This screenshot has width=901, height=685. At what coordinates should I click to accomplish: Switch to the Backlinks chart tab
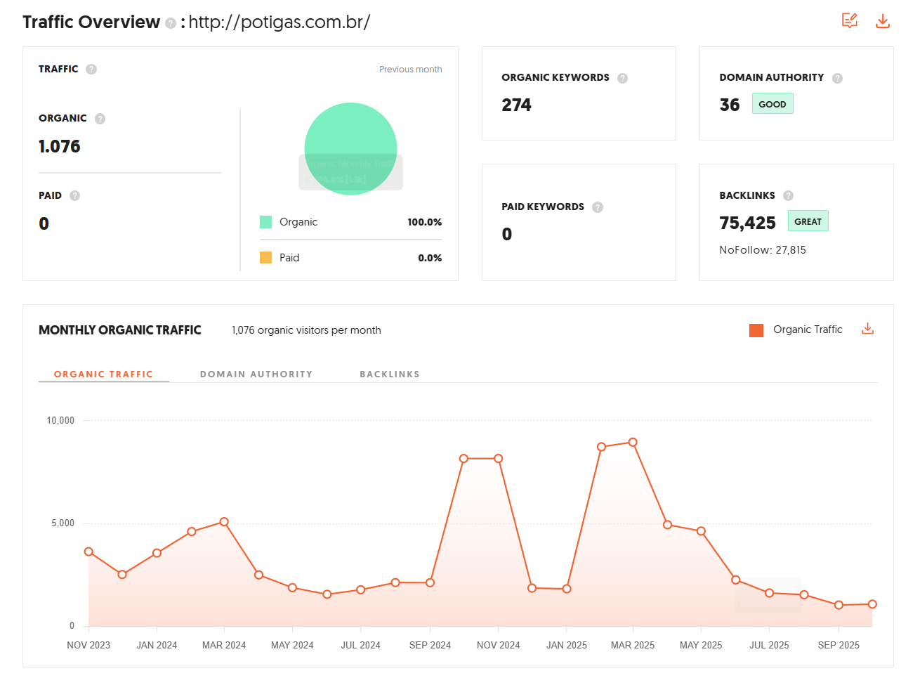[x=390, y=374]
